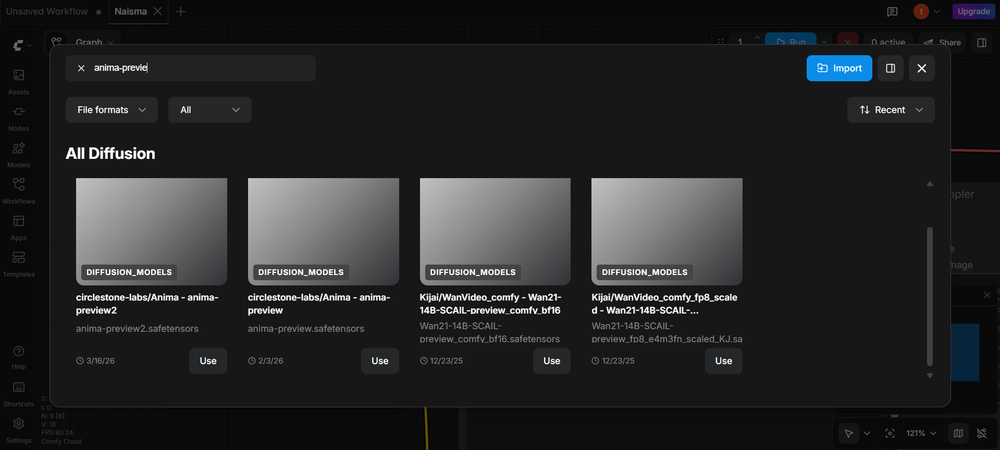Toggle the canvas minimap
1000x450 pixels.
(958, 433)
